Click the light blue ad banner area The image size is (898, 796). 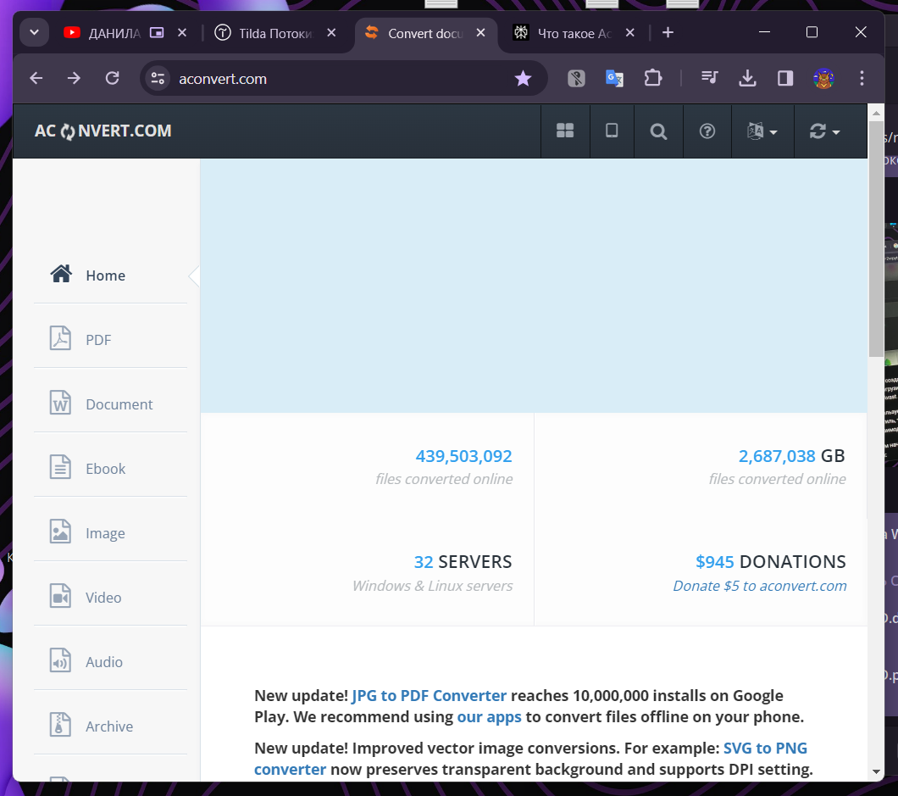click(x=534, y=286)
